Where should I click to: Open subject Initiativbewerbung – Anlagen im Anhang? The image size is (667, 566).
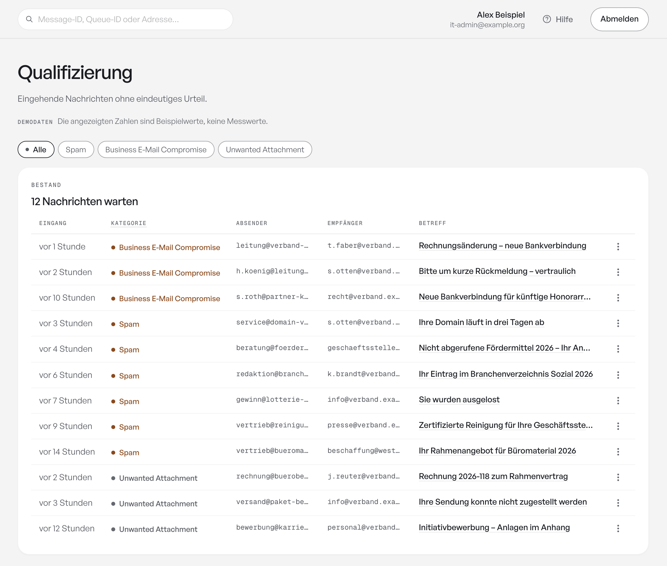494,527
